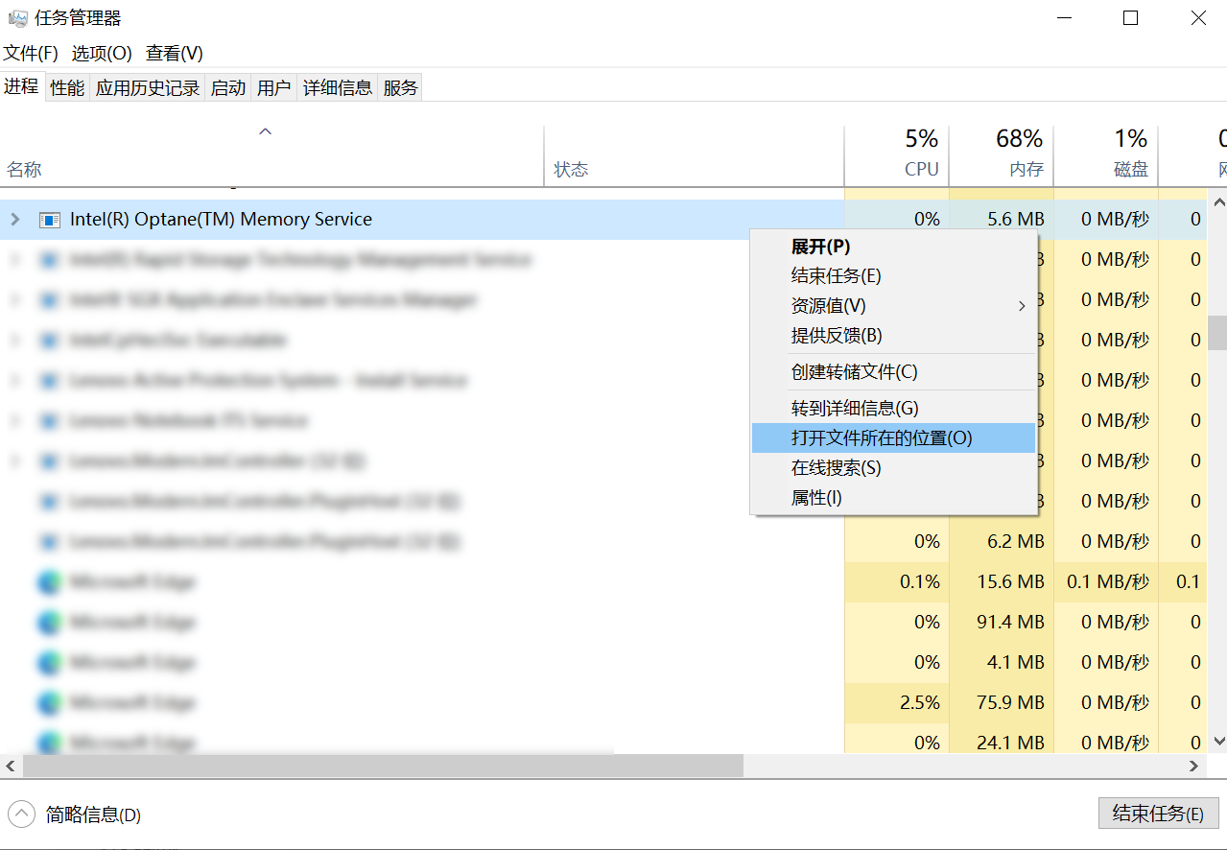Choose 属性(I) in the context menu
This screenshot has height=850, width=1227.
pyautogui.click(x=893, y=498)
